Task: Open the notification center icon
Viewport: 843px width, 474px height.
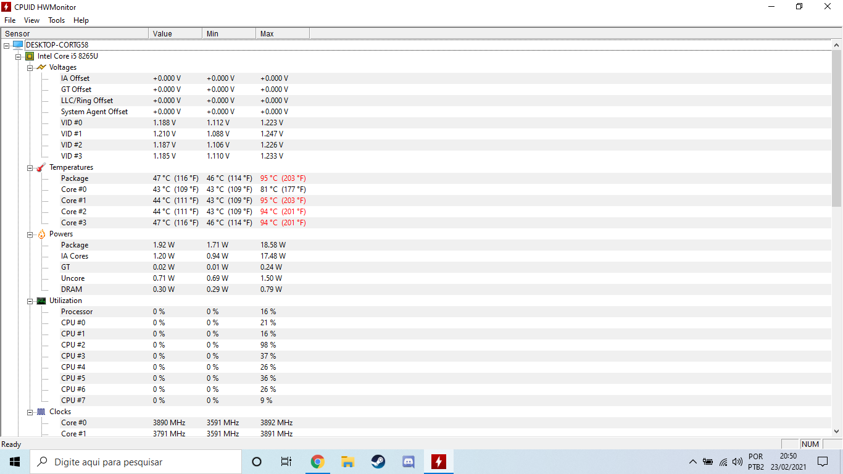Action: pos(823,462)
